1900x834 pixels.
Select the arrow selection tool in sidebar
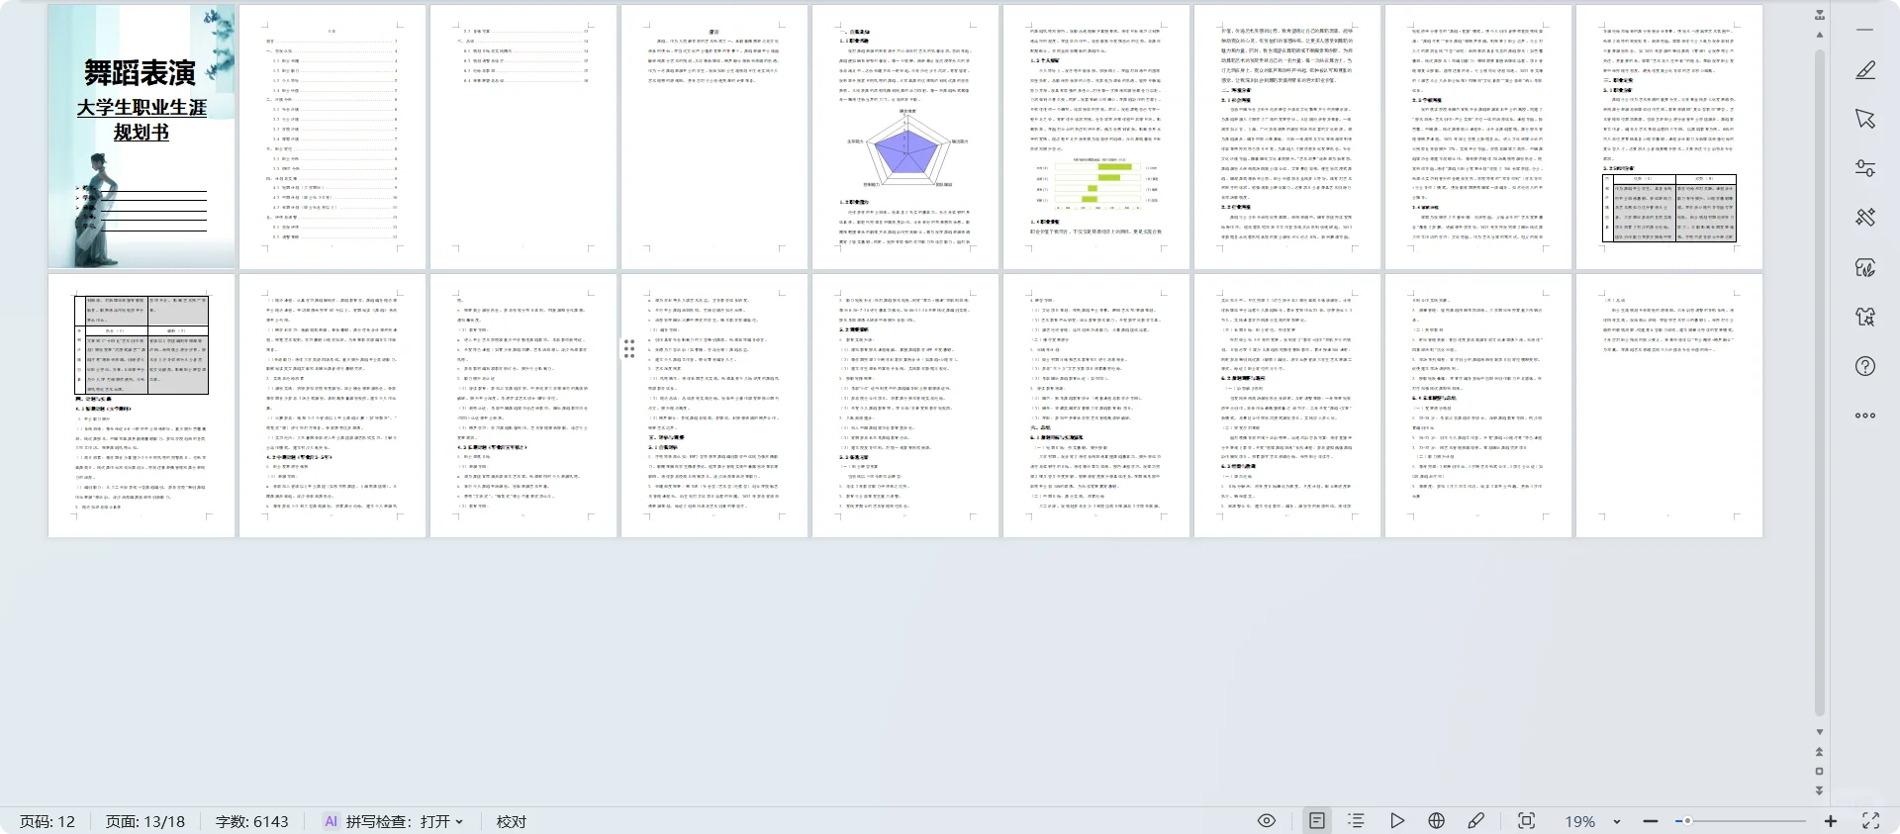1865,119
